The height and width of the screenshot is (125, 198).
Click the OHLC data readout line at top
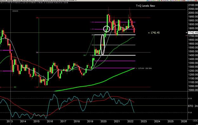point(34,3)
